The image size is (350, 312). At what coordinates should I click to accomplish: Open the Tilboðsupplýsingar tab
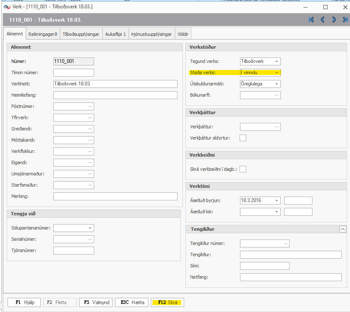coord(81,35)
